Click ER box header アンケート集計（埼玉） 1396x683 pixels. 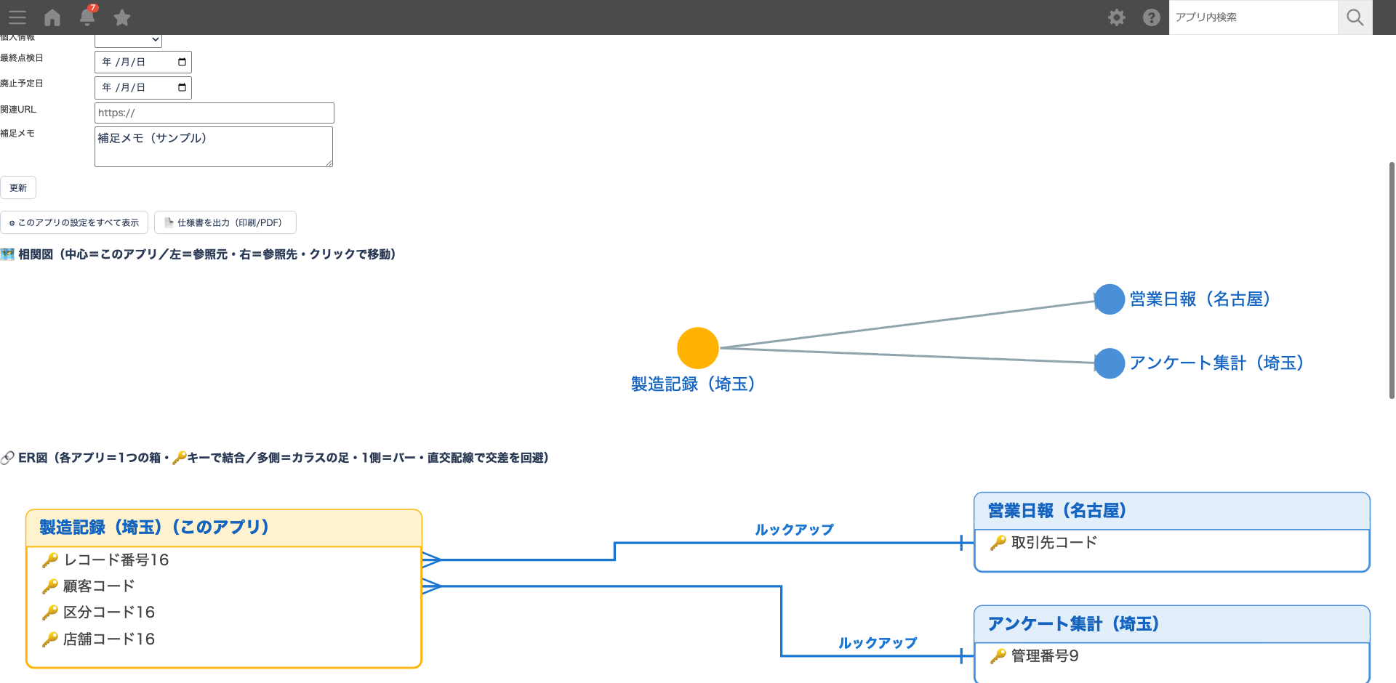tap(1172, 624)
